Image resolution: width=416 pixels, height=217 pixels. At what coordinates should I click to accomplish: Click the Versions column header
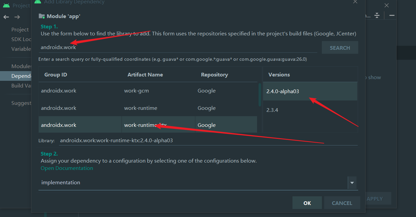(x=279, y=75)
